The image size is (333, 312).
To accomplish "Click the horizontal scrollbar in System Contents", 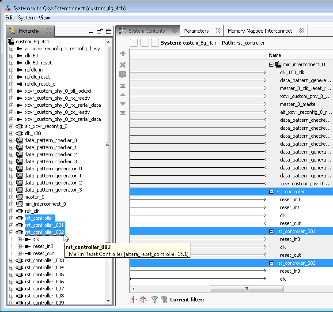I will 246,289.
